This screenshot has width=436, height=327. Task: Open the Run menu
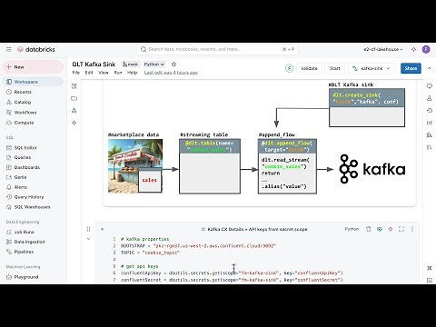[118, 73]
